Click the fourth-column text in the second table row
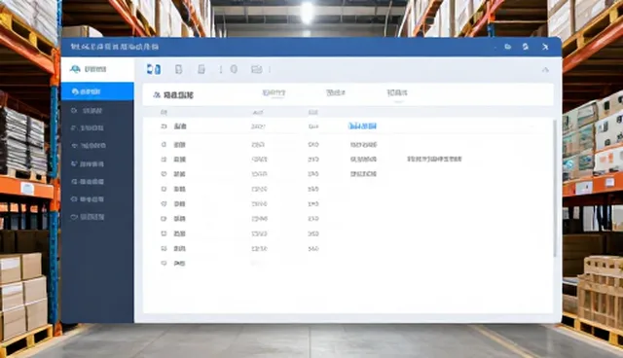The image size is (623, 358). (363, 145)
